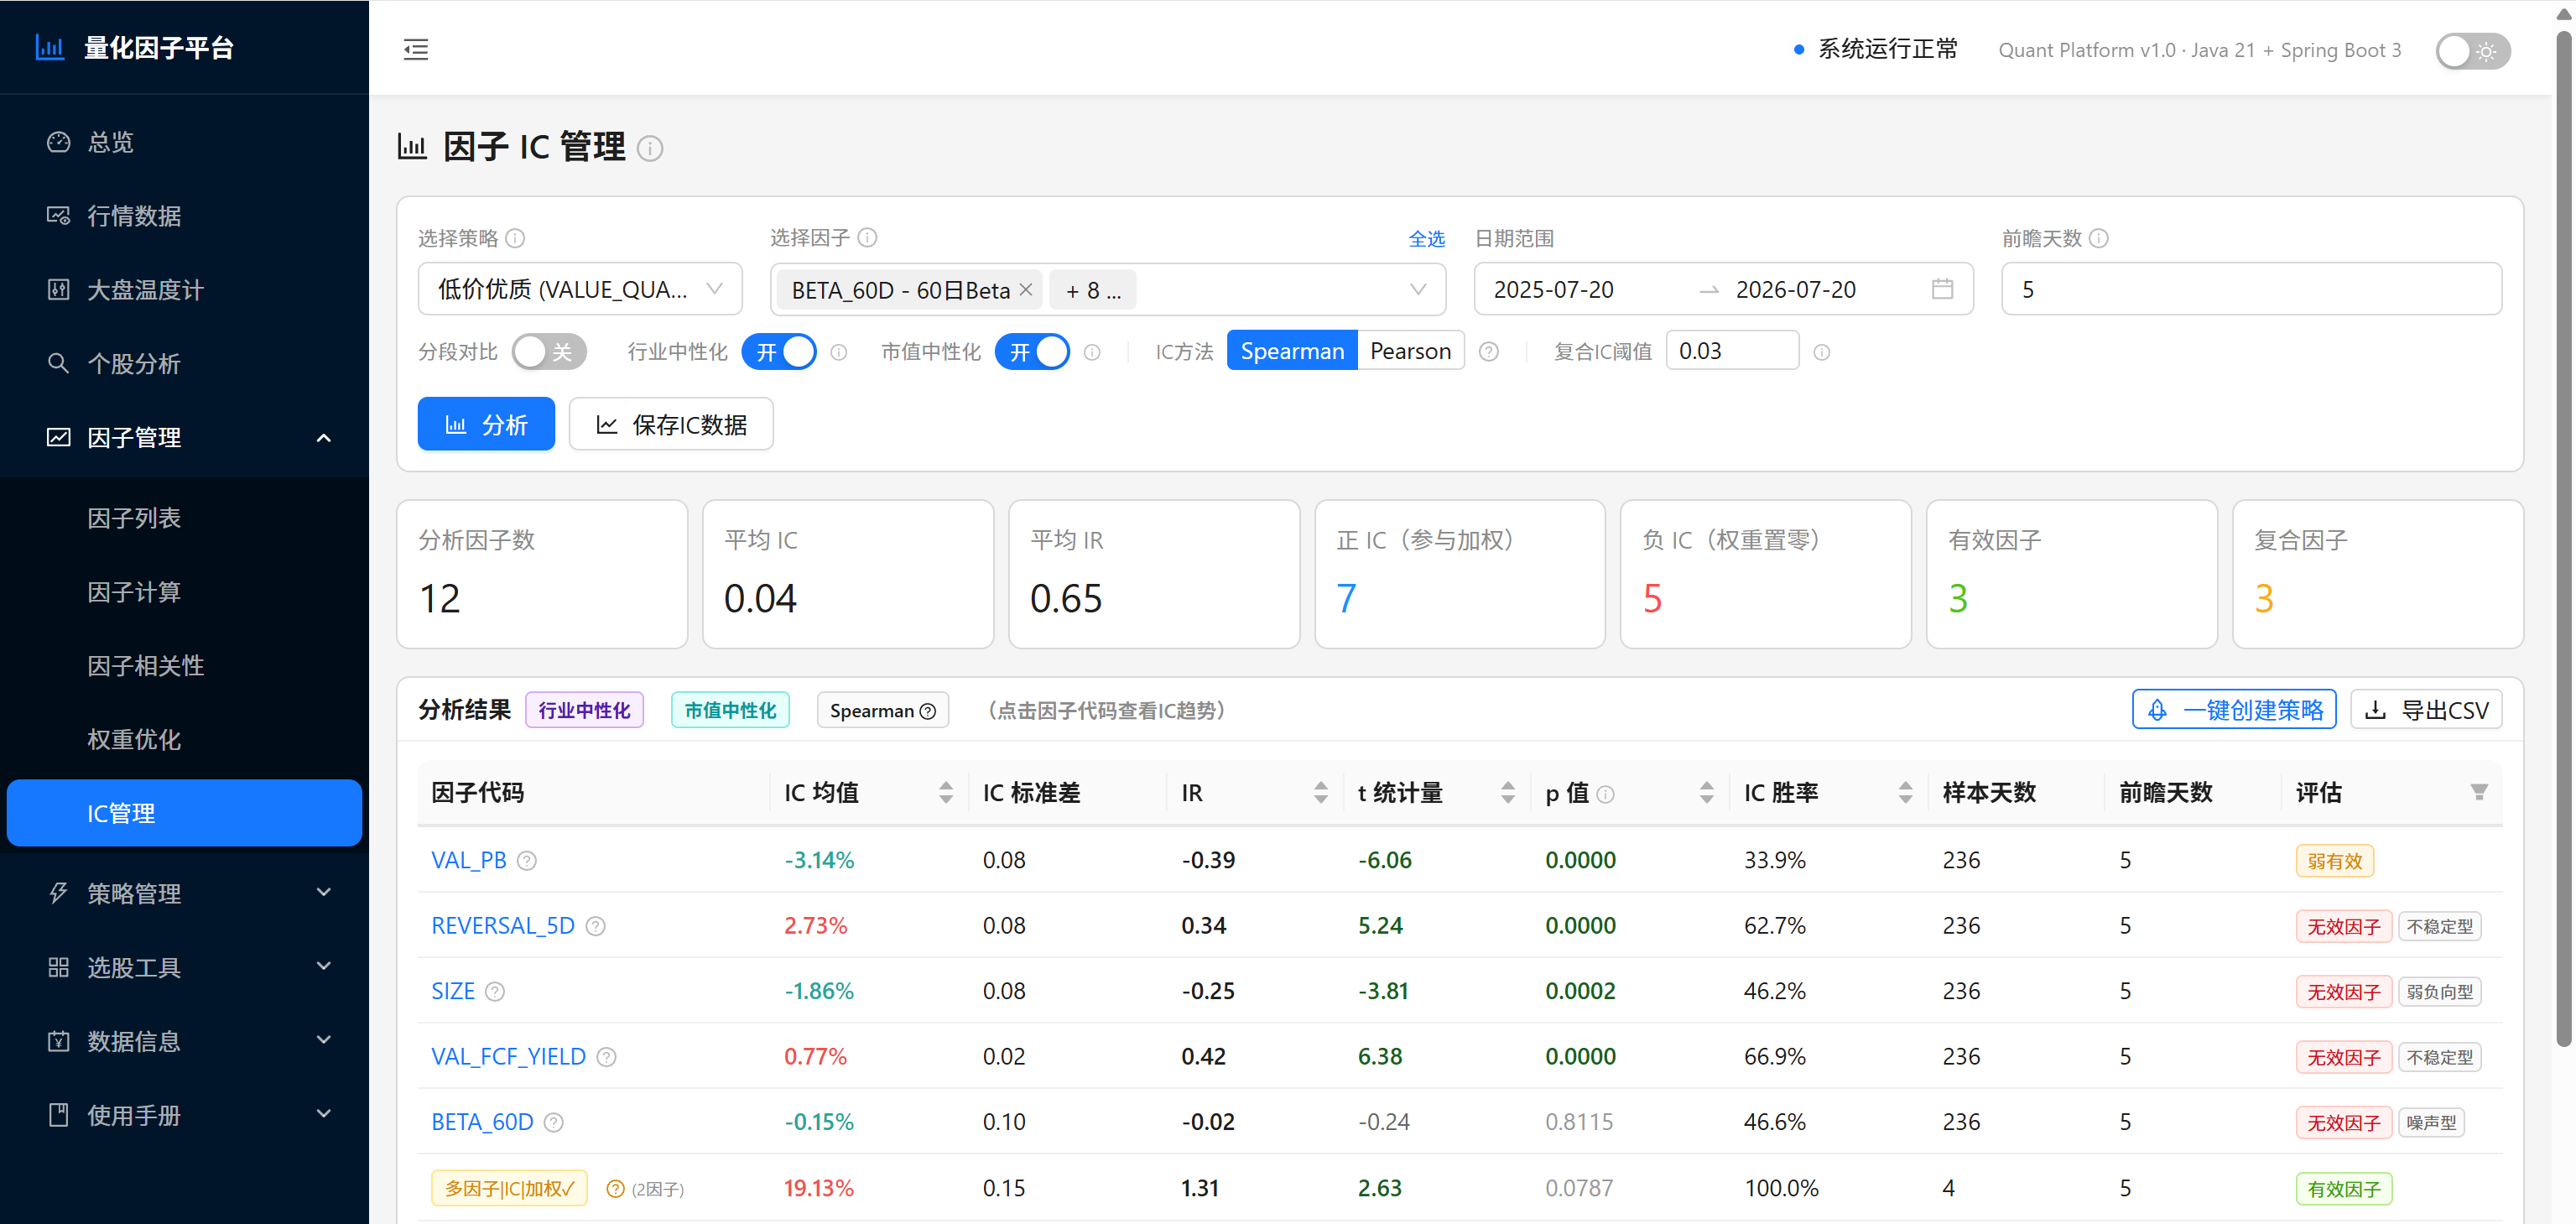Click the 保存IC数据 button
This screenshot has height=1224, width=2576.
(x=671, y=424)
